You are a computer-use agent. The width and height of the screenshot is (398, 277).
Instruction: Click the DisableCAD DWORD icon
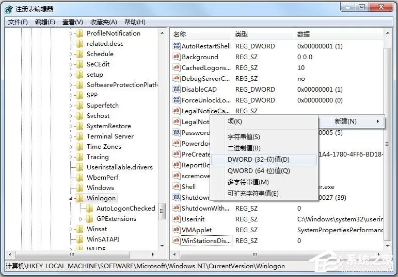click(x=176, y=89)
